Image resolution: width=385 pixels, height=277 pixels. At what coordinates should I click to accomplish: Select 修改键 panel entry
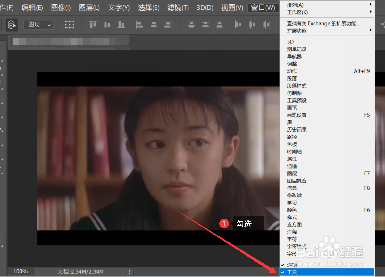tap(327, 195)
